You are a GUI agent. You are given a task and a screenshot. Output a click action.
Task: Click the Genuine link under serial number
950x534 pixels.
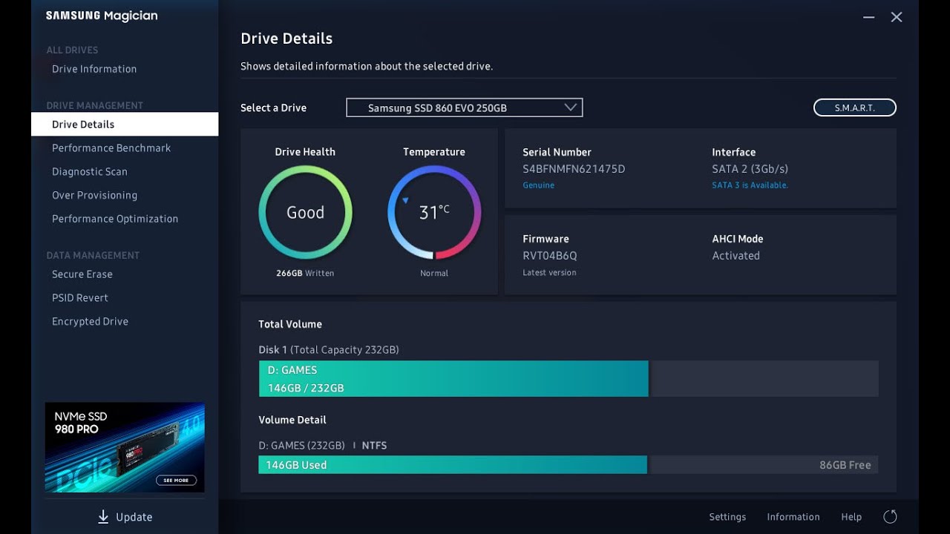coord(539,185)
